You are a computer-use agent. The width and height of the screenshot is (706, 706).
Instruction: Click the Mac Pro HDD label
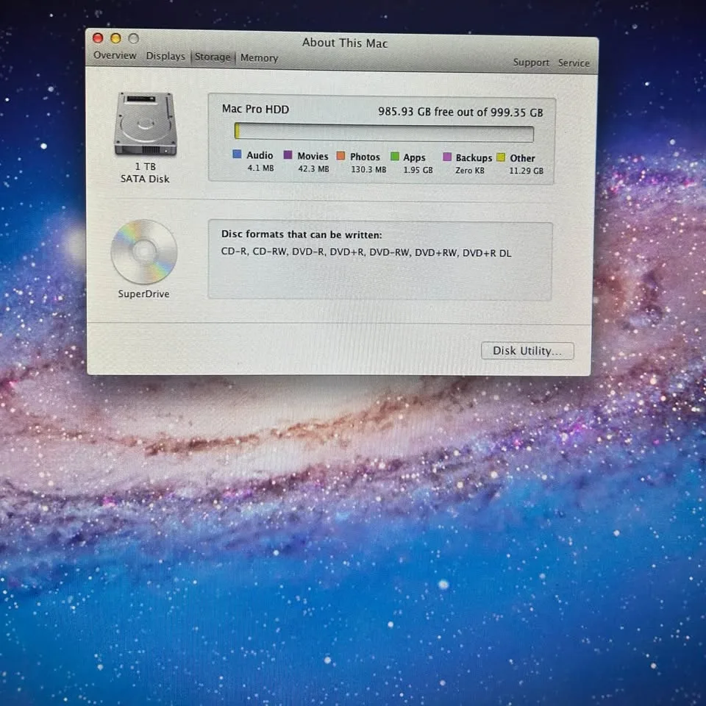(255, 109)
